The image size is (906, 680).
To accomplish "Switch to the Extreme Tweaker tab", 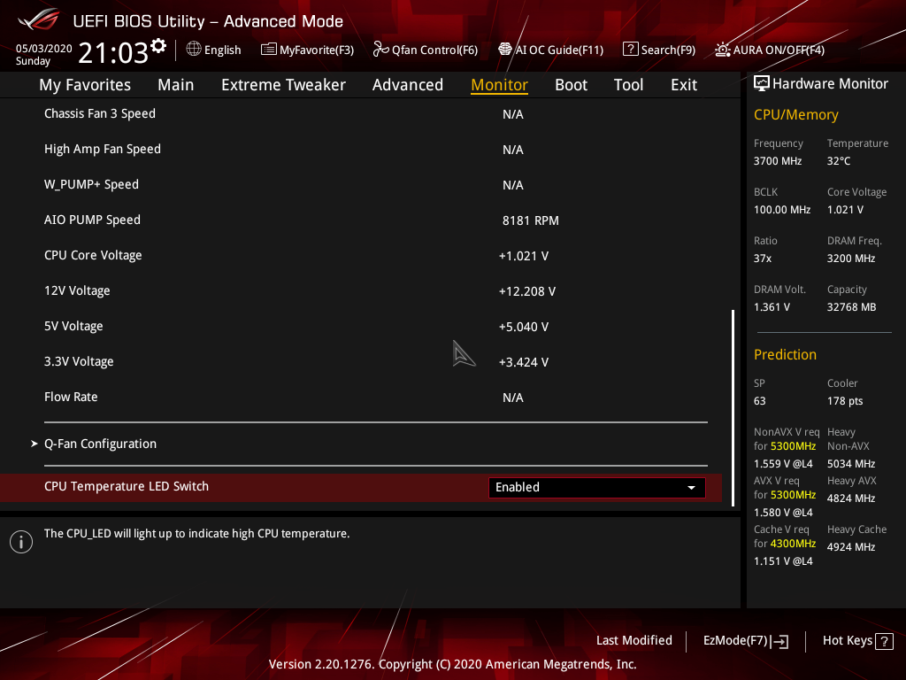I will pyautogui.click(x=283, y=85).
